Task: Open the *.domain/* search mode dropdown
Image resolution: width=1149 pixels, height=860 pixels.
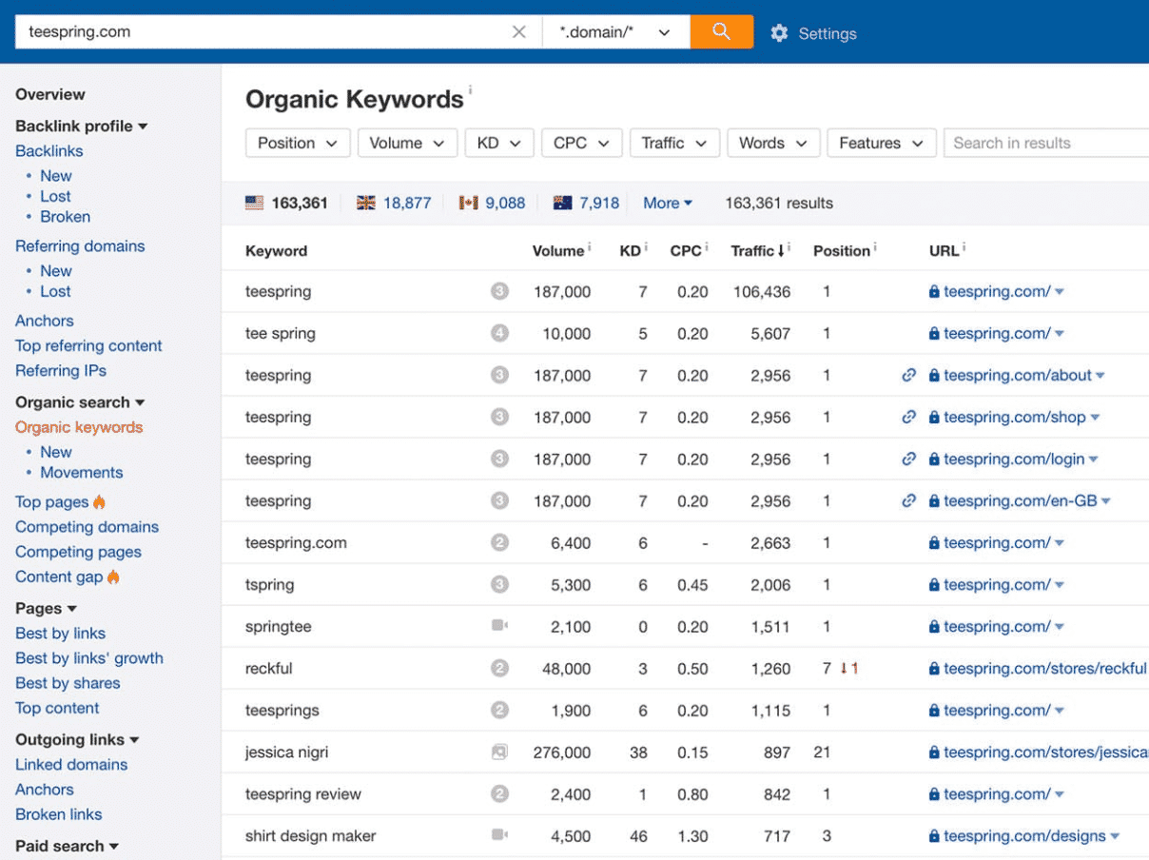Action: [x=613, y=30]
